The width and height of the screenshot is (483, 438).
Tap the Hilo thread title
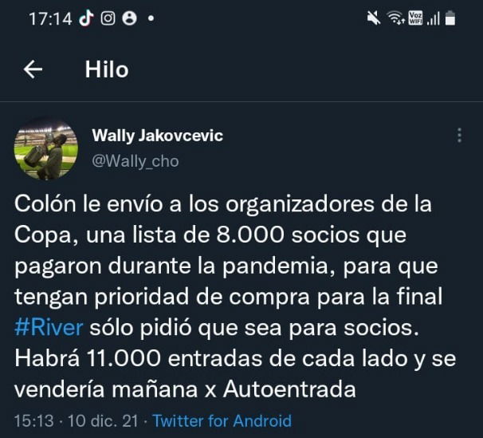(107, 69)
